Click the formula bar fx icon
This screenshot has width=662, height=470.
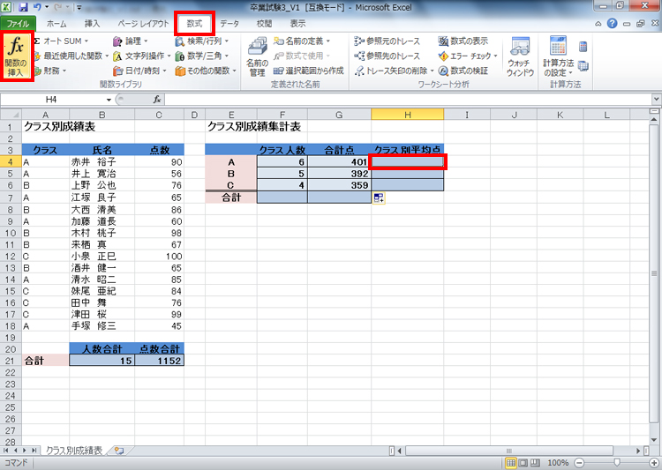pyautogui.click(x=157, y=100)
